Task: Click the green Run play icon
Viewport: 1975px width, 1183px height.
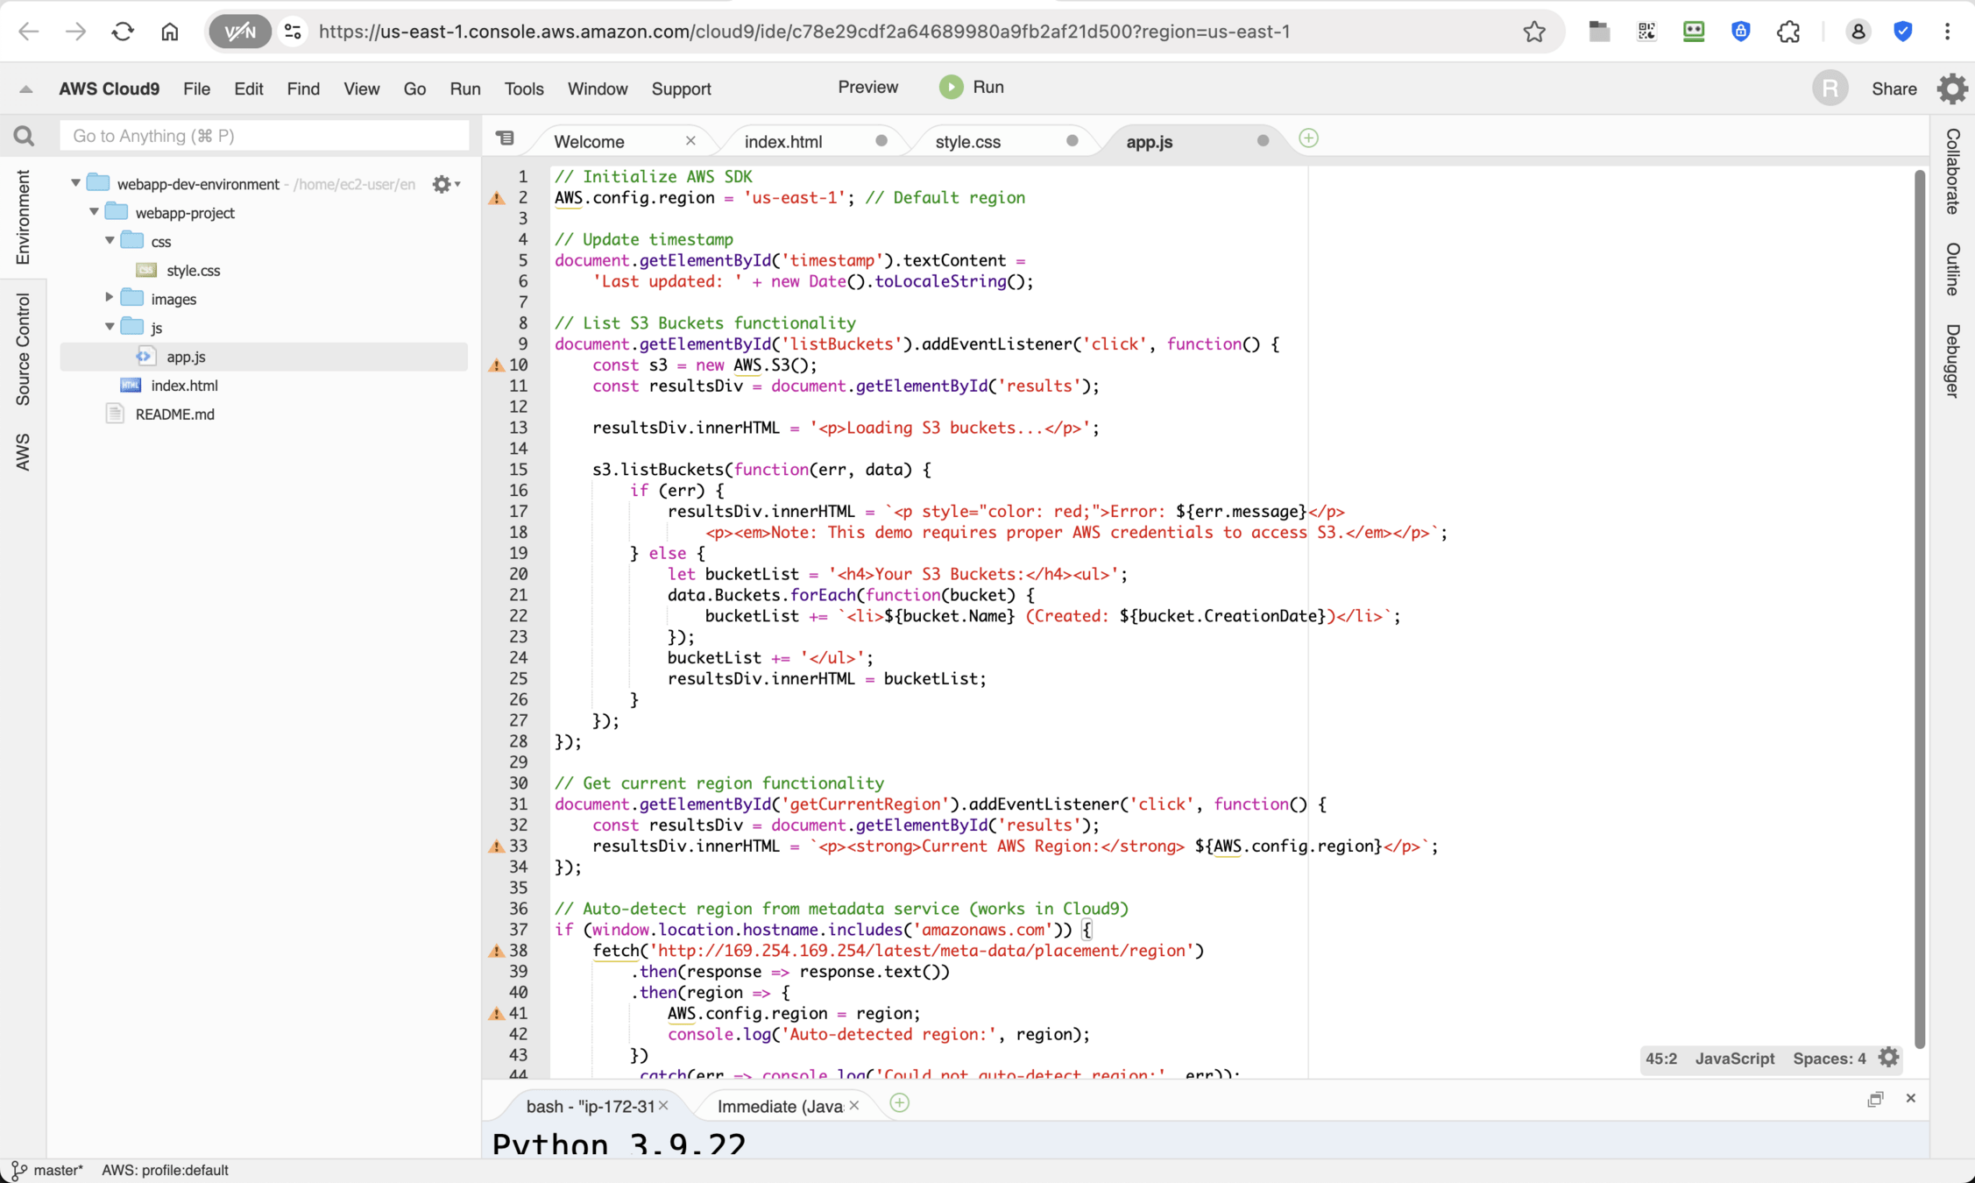Action: point(951,87)
